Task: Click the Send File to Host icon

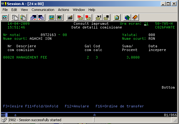Action: [x=33, y=18]
